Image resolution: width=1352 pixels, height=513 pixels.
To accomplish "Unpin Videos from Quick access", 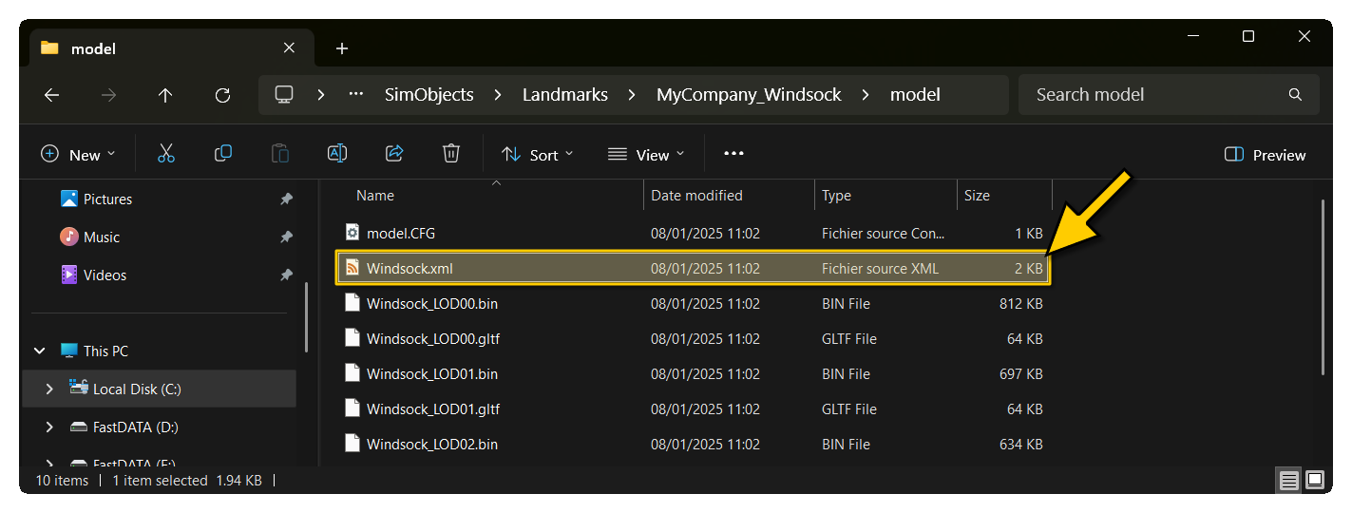I will (x=286, y=275).
